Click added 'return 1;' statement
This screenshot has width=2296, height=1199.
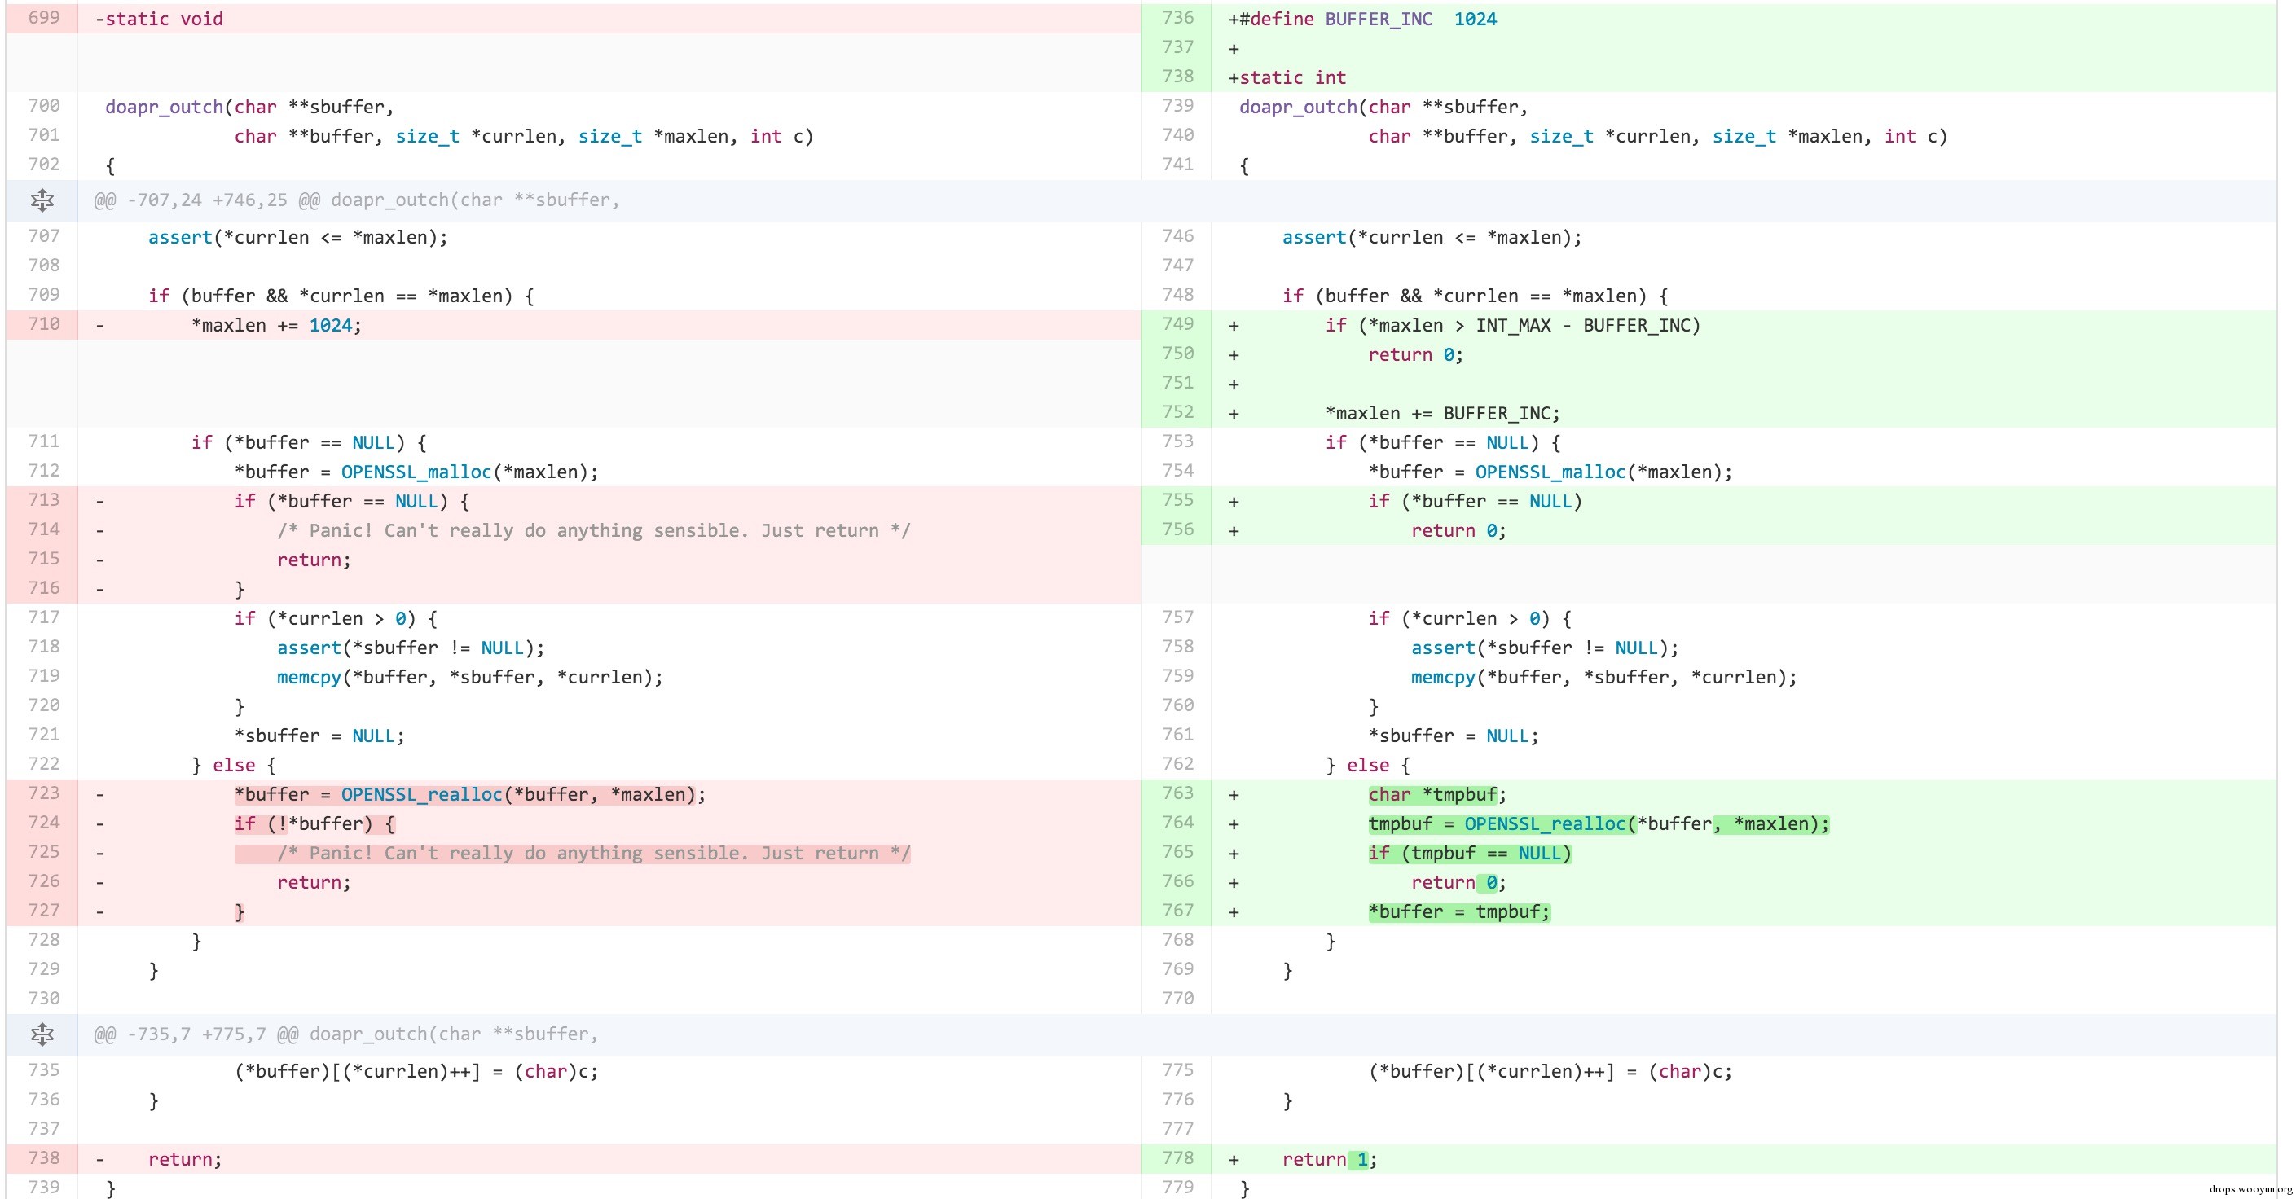click(1329, 1160)
